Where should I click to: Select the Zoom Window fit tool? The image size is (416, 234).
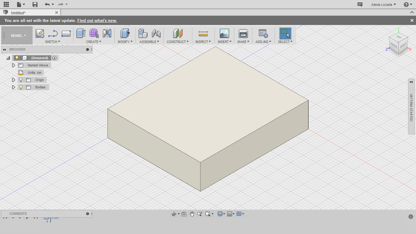208,214
